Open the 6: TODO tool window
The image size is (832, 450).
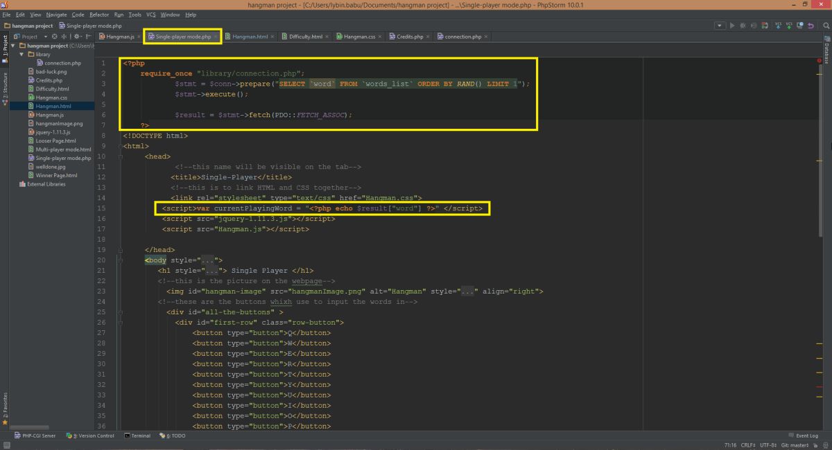173,436
